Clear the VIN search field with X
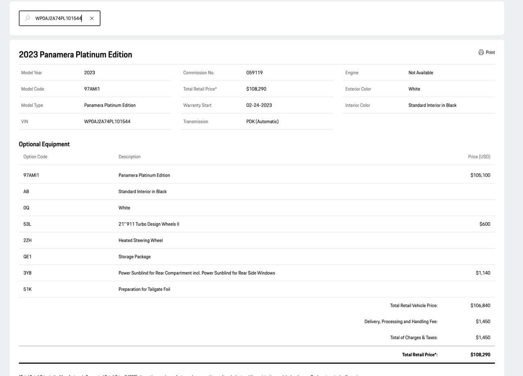Viewport: 523px width, 376px height. coord(92,18)
